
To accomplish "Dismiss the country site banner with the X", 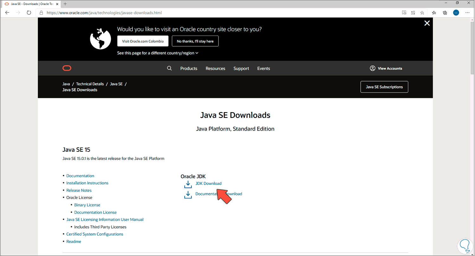I will (x=427, y=23).
